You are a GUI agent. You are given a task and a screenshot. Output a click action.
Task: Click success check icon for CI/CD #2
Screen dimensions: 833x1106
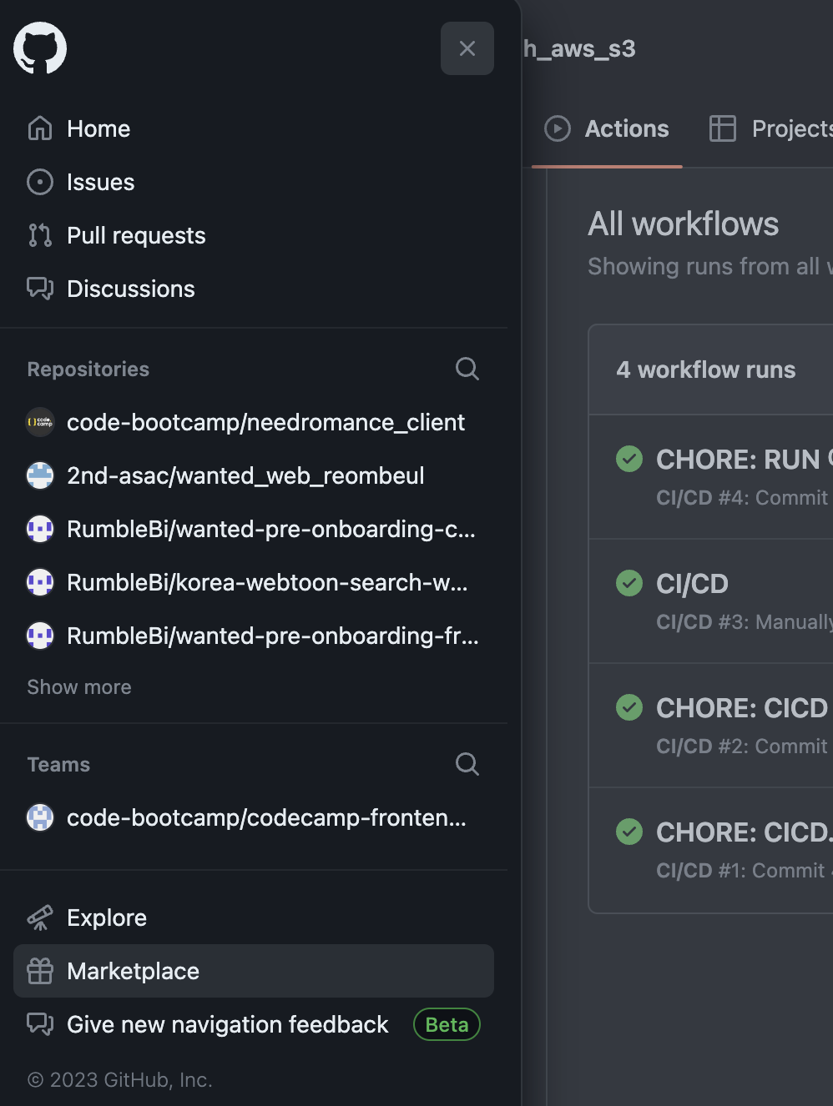[629, 707]
